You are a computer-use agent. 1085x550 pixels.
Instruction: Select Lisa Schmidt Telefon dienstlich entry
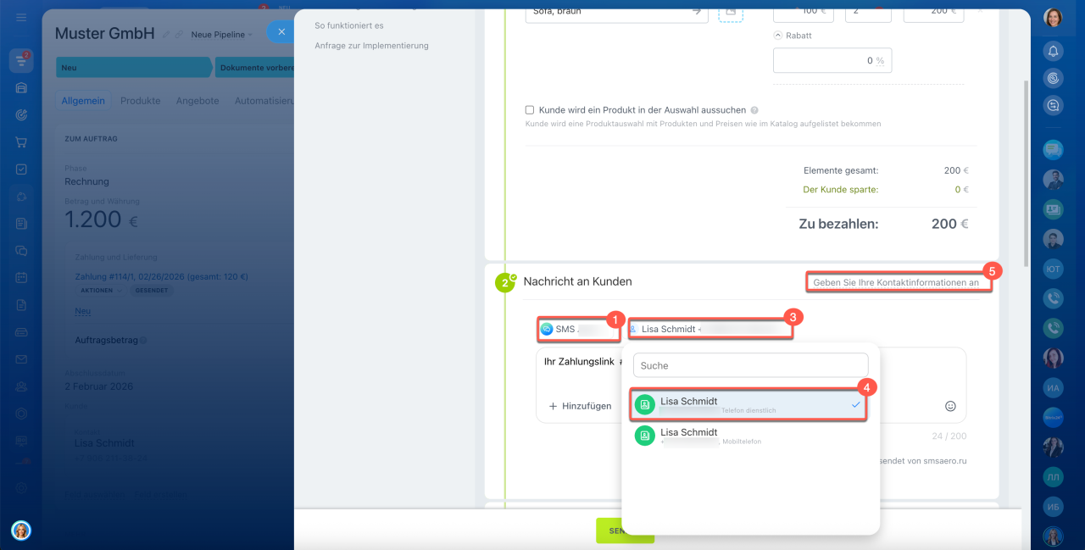coord(748,405)
